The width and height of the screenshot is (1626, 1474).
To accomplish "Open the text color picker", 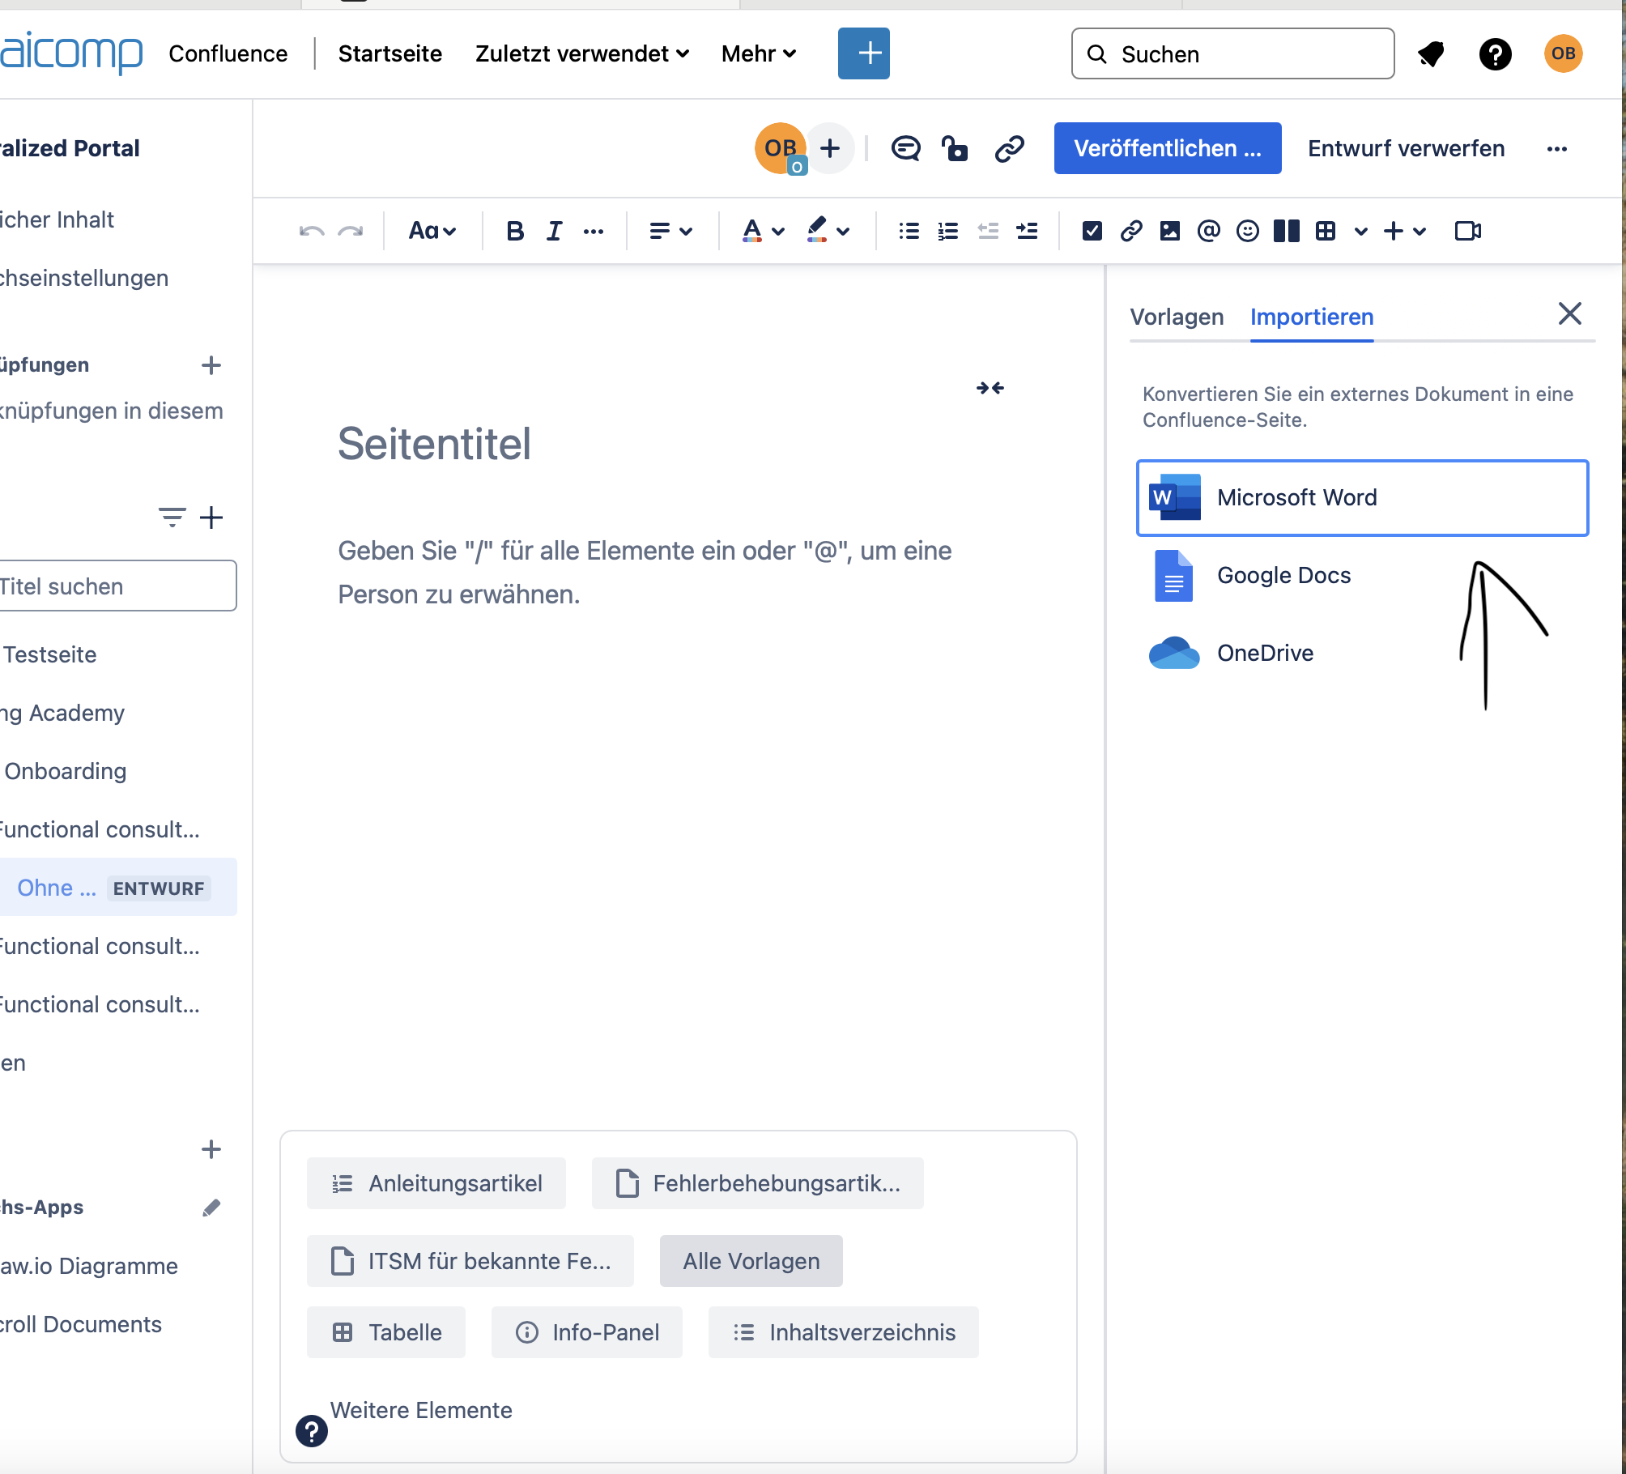I will 763,232.
